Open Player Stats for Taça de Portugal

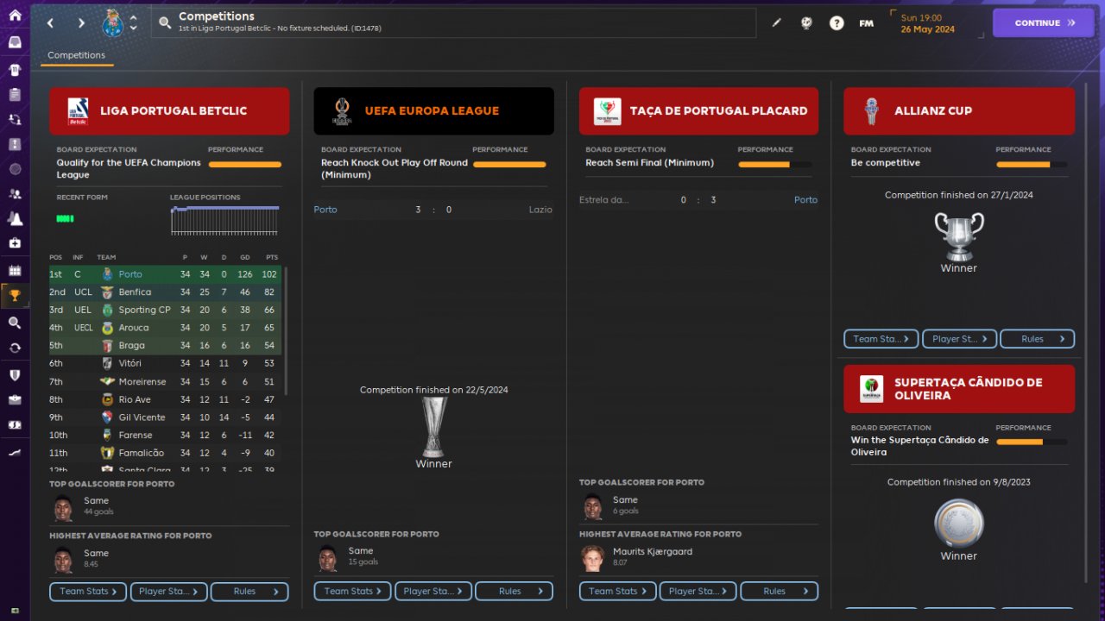click(x=698, y=592)
